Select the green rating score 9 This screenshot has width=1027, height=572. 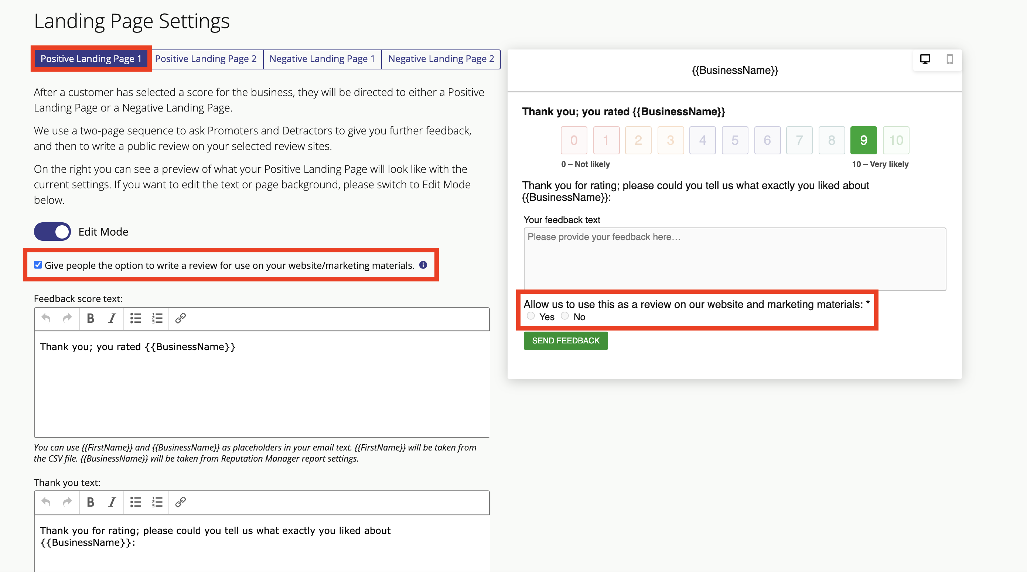coord(864,140)
